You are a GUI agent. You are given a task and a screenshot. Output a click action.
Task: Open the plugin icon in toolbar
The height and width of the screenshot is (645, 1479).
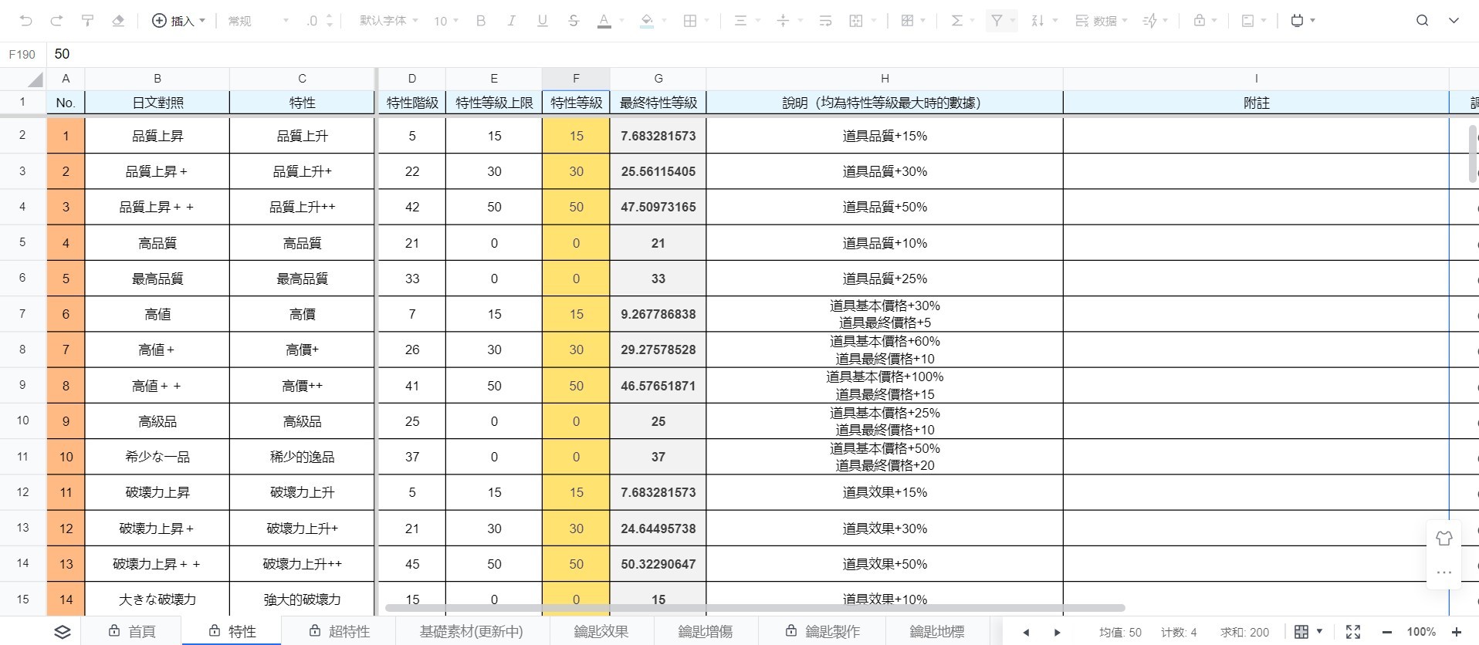[1298, 21]
